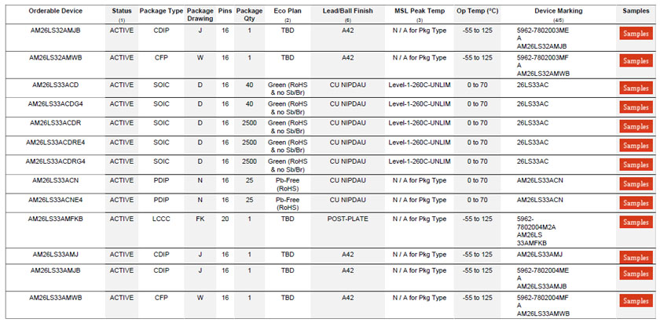Click Samples for AM26LS33ACDRE4

(x=636, y=146)
